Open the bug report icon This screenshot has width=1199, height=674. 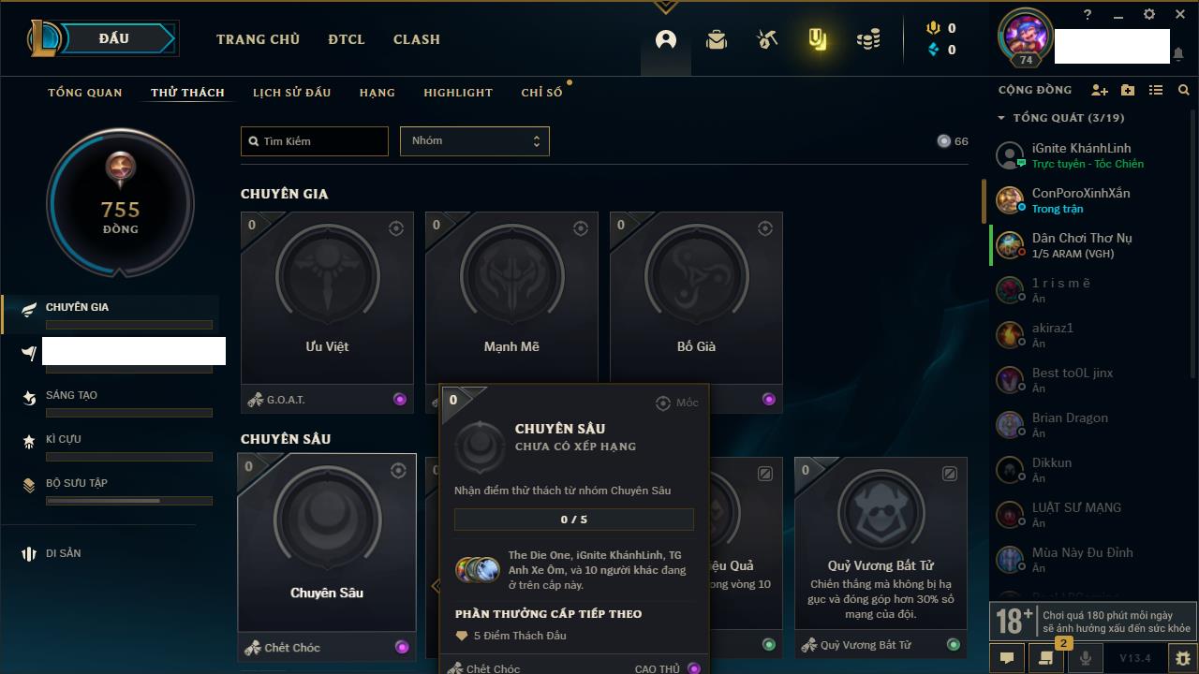pos(1183,658)
